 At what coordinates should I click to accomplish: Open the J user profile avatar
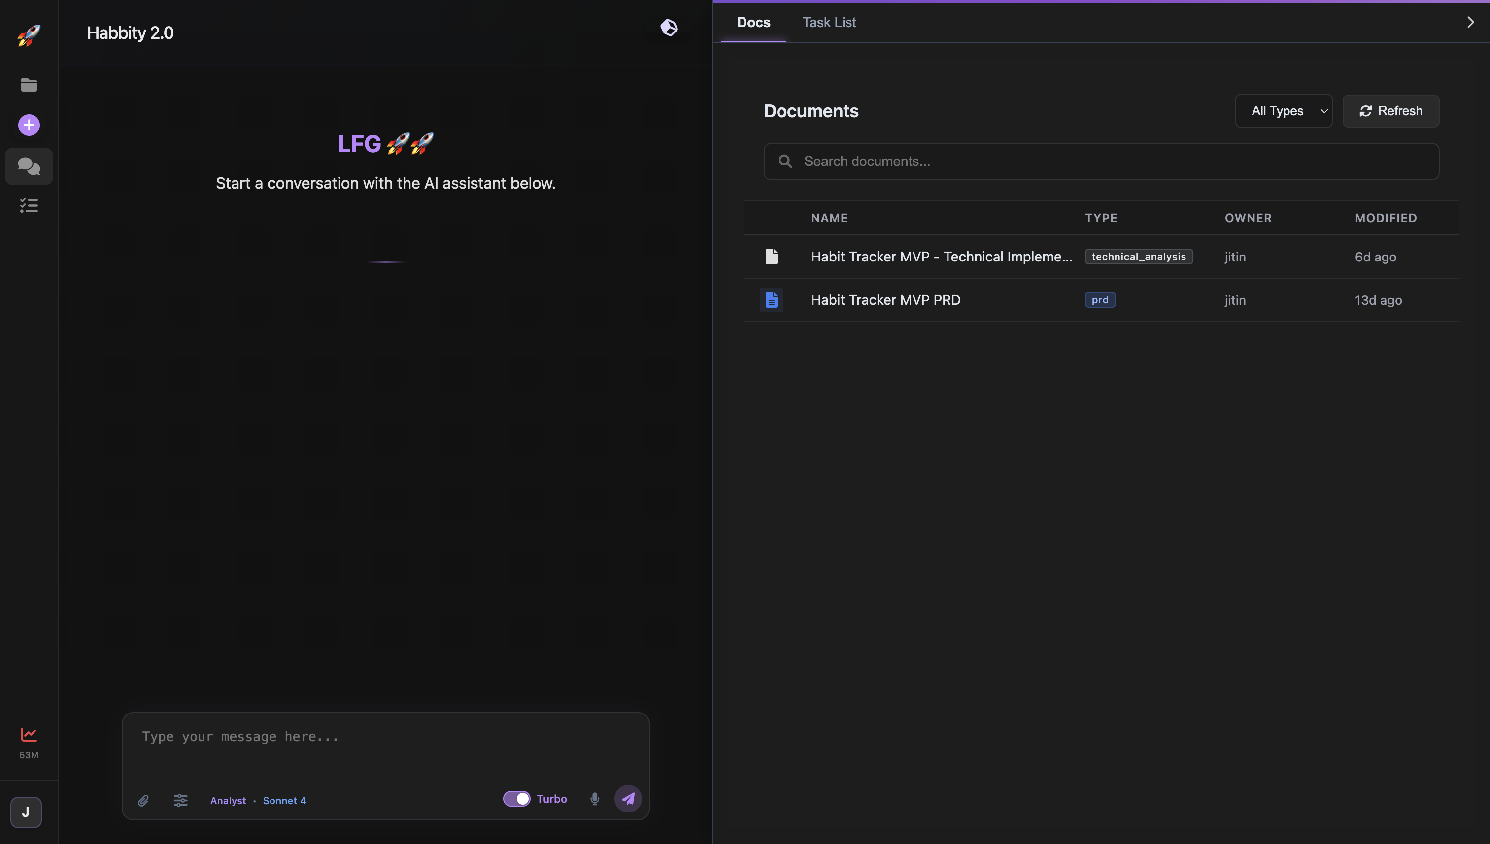coord(26,812)
